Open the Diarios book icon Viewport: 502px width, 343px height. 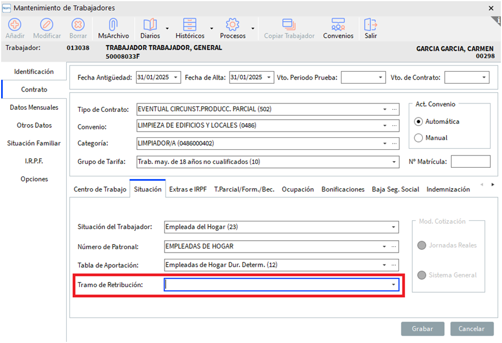coord(150,25)
